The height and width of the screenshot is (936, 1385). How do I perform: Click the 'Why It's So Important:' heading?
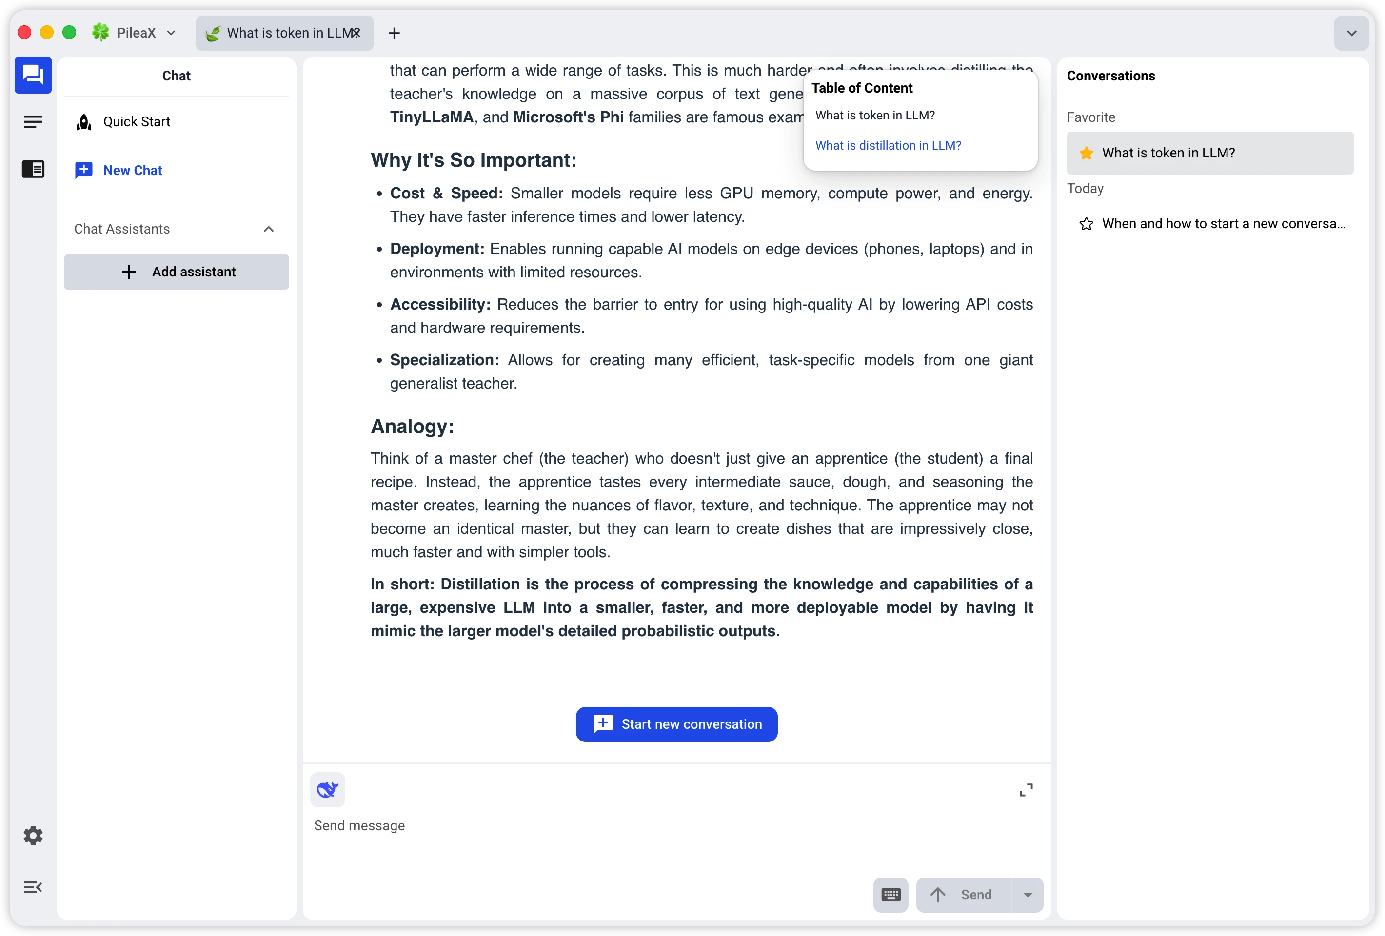click(x=473, y=160)
